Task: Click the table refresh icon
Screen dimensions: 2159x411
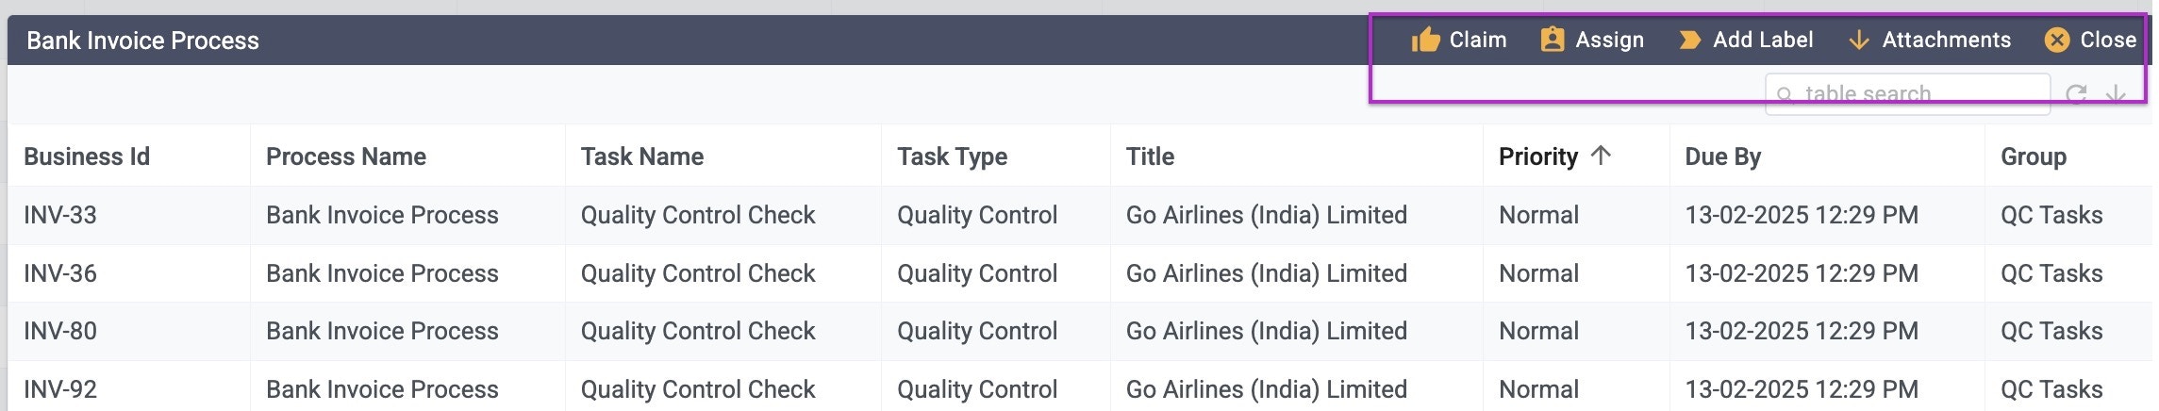Action: pyautogui.click(x=2076, y=94)
